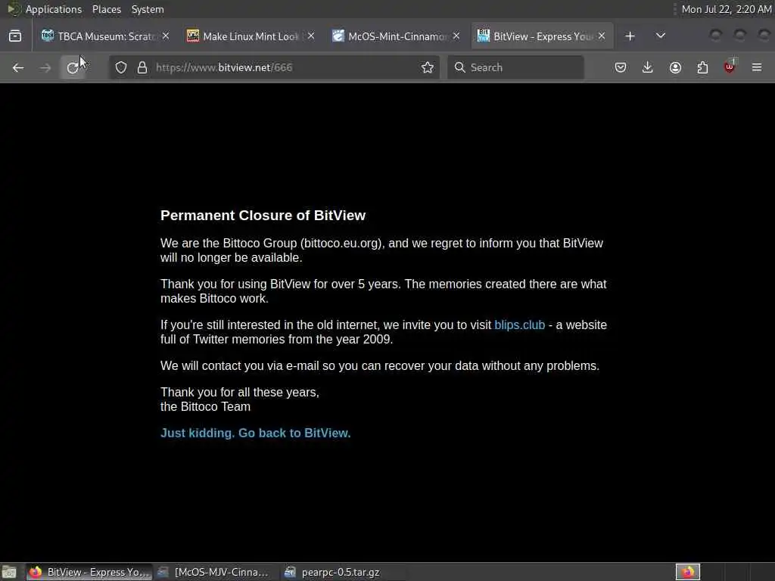Open the uBlock Origin extension icon

tap(730, 67)
